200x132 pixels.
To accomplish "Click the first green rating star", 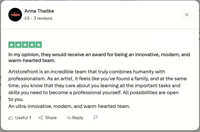I will point(11,45).
